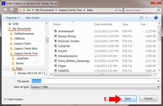Click the search magnifier icon
163x106 pixels.
(158, 10)
